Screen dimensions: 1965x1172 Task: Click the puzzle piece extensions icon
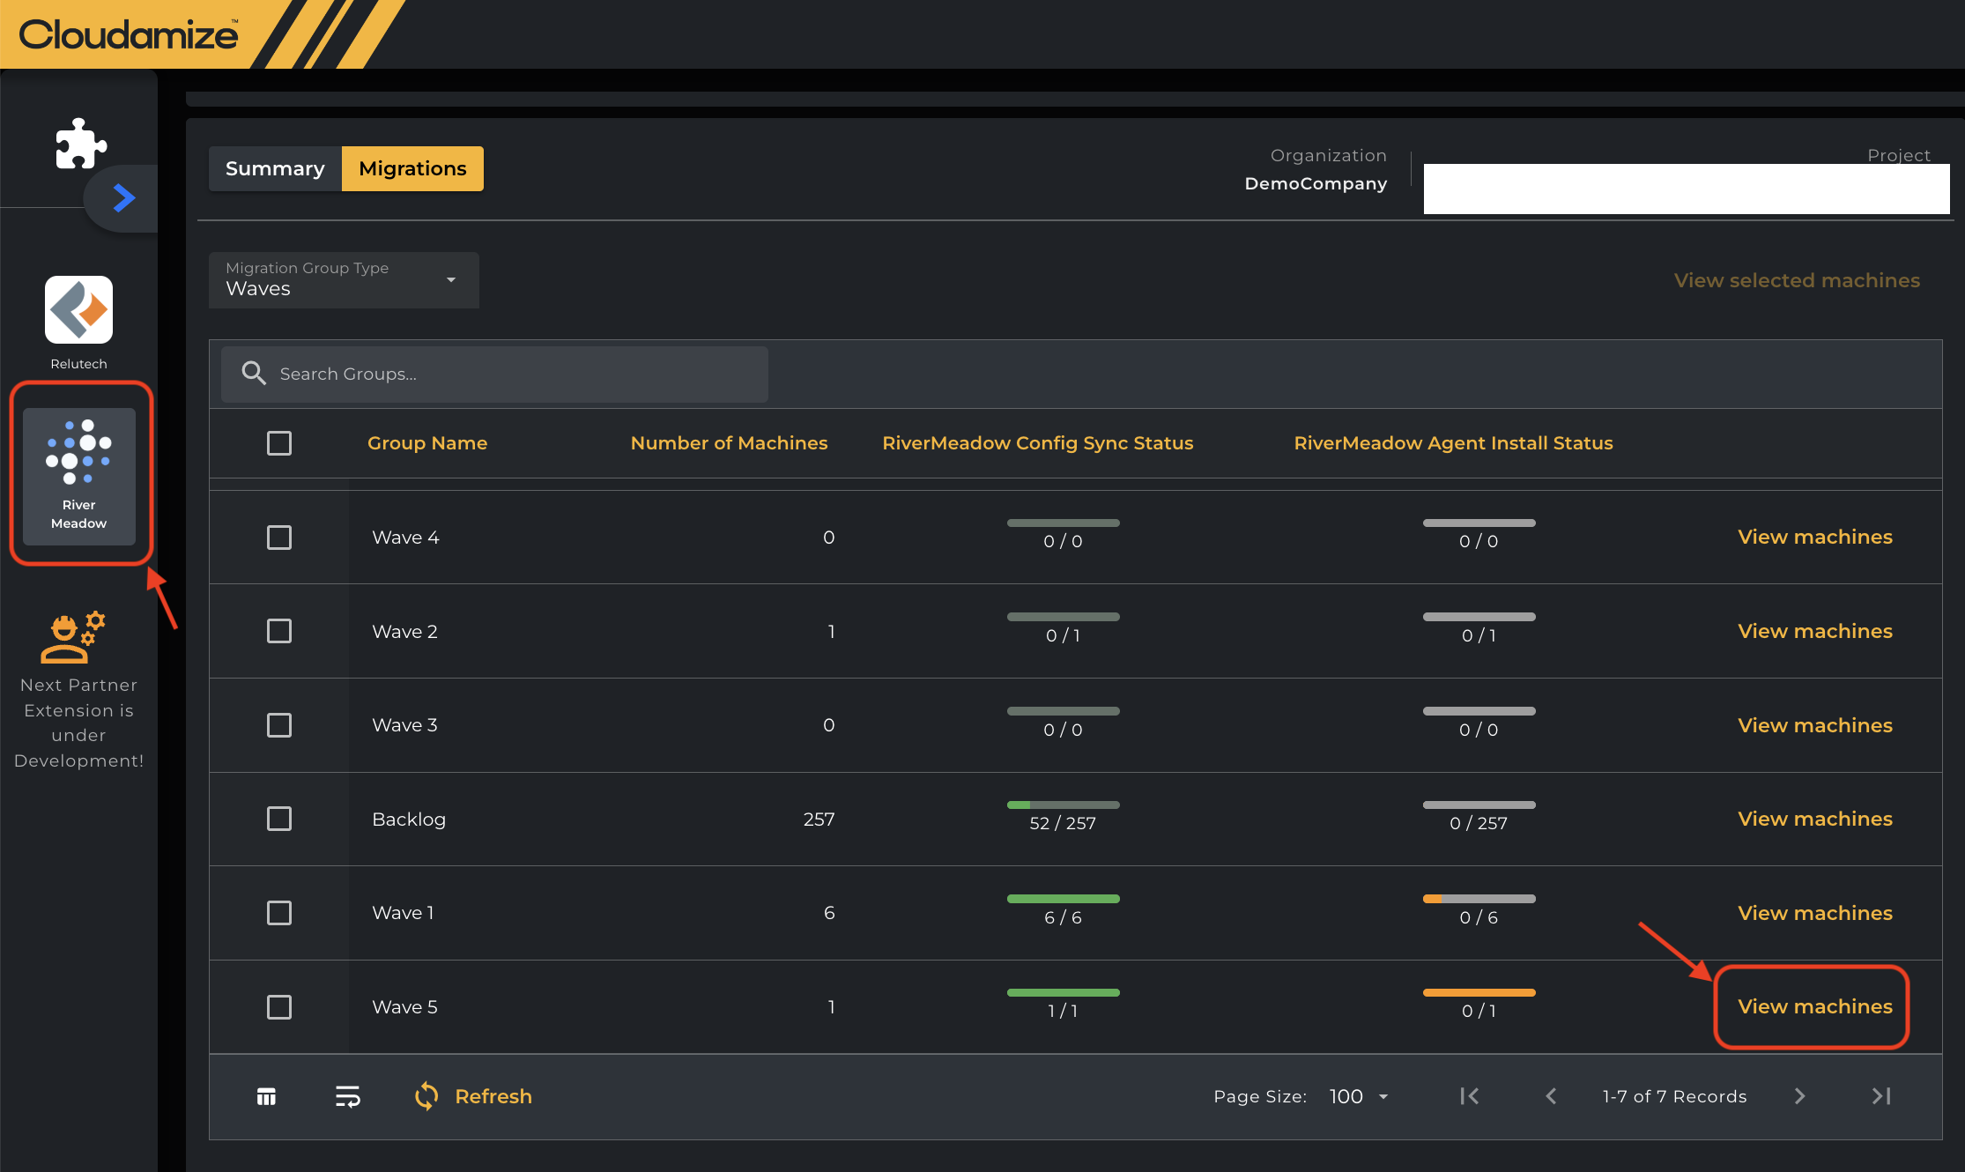[x=80, y=144]
